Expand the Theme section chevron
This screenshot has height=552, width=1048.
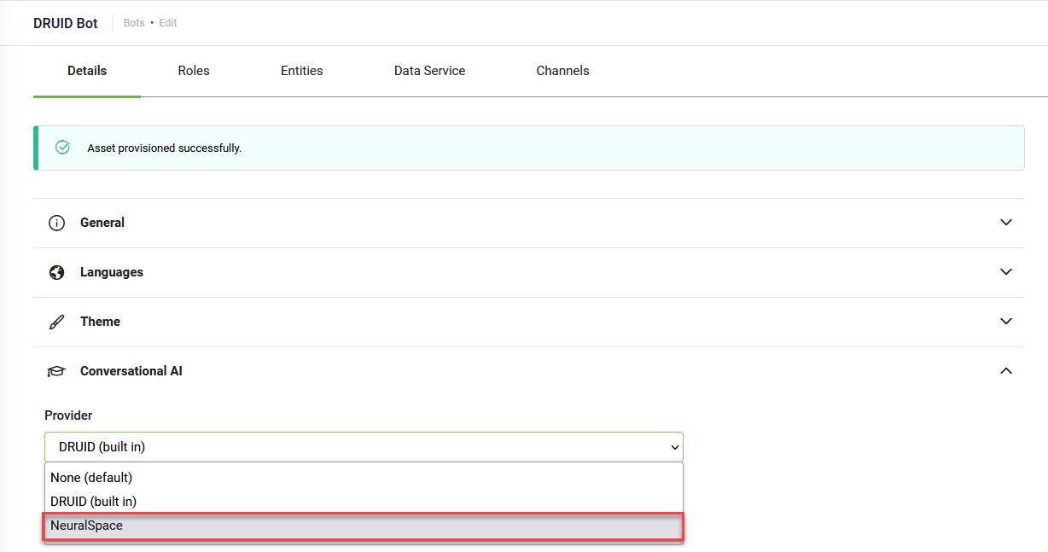1006,322
